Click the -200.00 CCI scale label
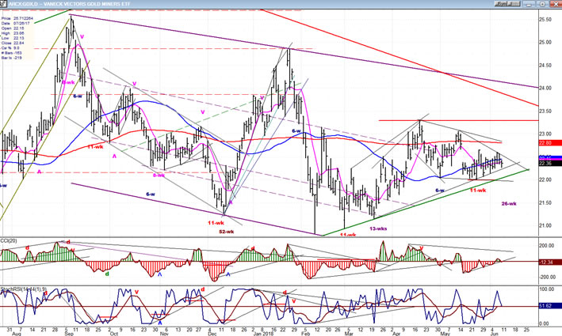 point(549,277)
